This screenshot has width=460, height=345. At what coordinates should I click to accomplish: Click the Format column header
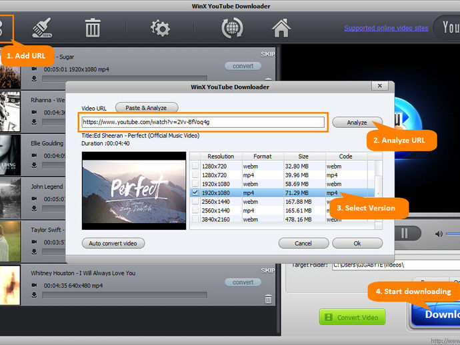tap(263, 157)
